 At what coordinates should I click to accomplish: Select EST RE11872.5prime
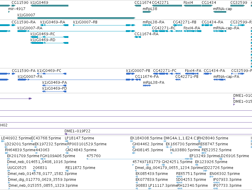click(x=80, y=168)
